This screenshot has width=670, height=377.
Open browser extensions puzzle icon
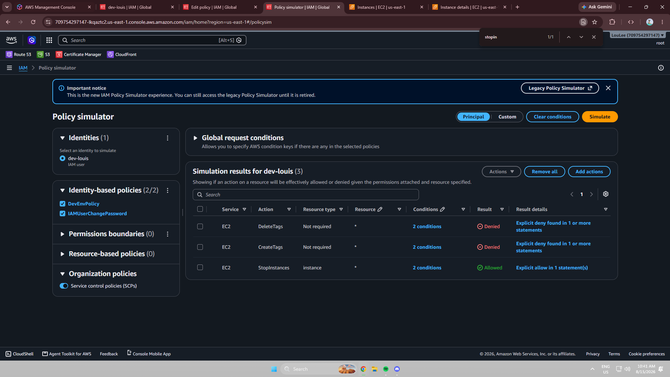pyautogui.click(x=612, y=22)
